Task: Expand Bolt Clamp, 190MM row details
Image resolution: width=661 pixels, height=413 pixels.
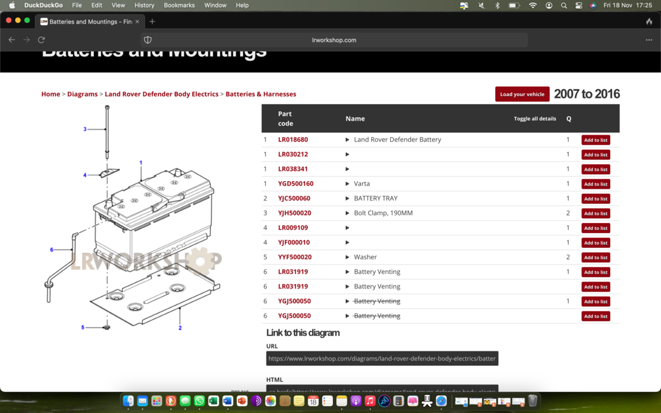Action: 348,213
